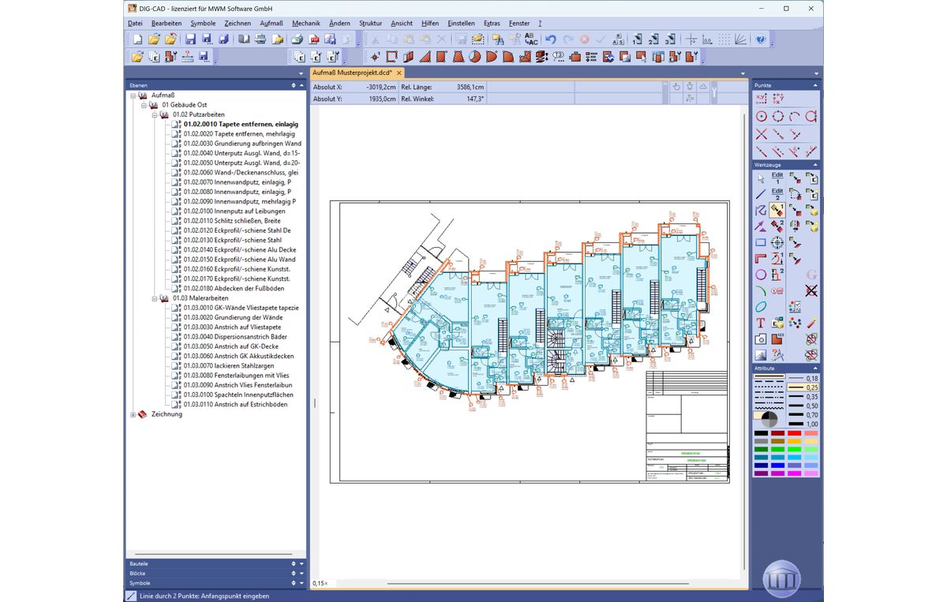Pick the bright red color swatch
Viewport: 947px width, 602px height.
[x=794, y=433]
